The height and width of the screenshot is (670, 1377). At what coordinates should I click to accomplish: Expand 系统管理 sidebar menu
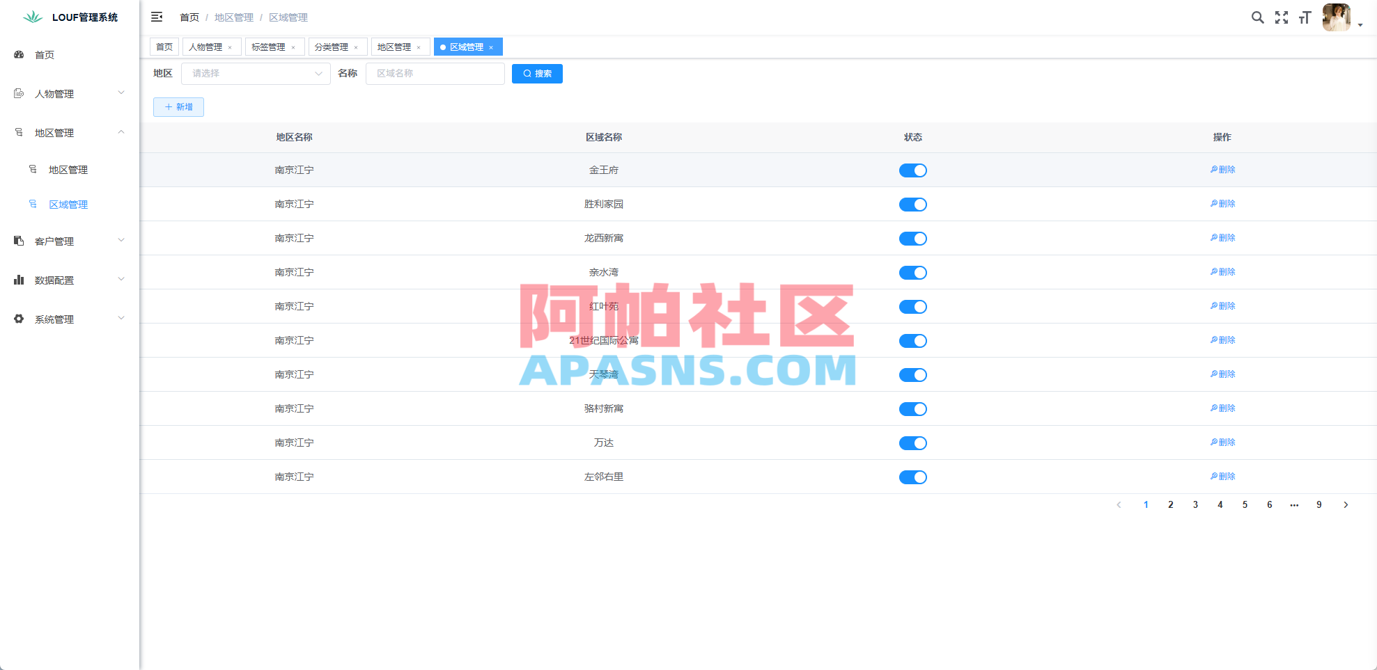pos(70,319)
